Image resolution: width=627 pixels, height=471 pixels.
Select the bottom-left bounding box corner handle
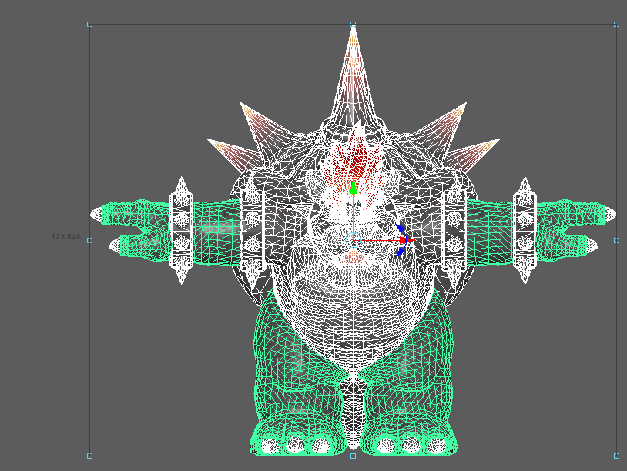pyautogui.click(x=89, y=456)
